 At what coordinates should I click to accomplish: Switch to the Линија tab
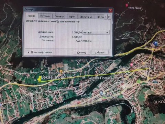pyautogui.click(x=31, y=16)
